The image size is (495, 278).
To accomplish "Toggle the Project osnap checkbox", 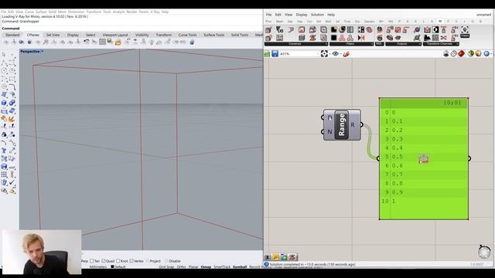I will (x=148, y=261).
